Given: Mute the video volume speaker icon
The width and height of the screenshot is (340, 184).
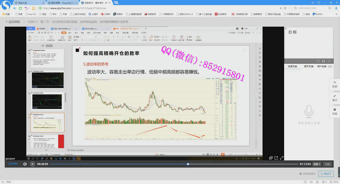Looking at the screenshot, I should click(x=25, y=164).
